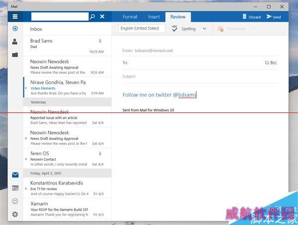Expand the Video Elements conversation

coord(26,88)
